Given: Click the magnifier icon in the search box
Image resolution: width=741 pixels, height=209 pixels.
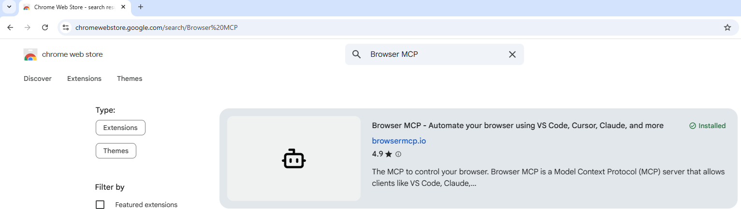Looking at the screenshot, I should click(x=357, y=54).
